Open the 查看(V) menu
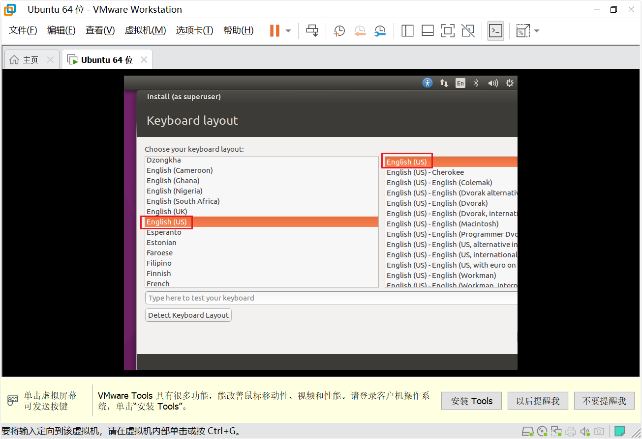The width and height of the screenshot is (642, 439). [x=100, y=30]
